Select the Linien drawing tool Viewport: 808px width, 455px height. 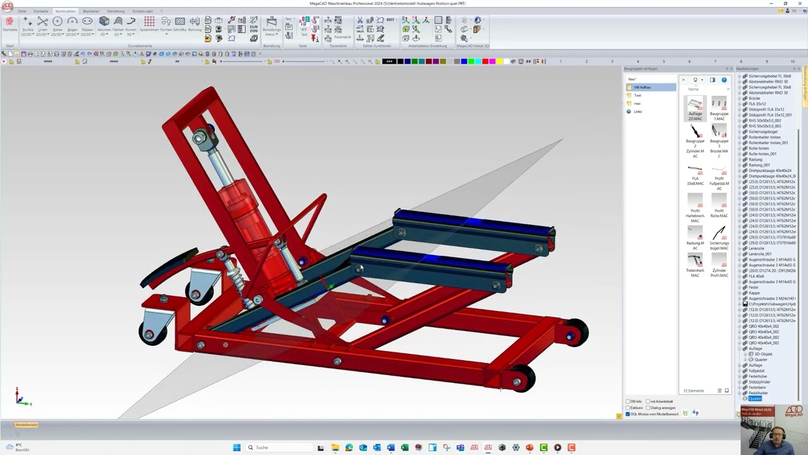(42, 26)
